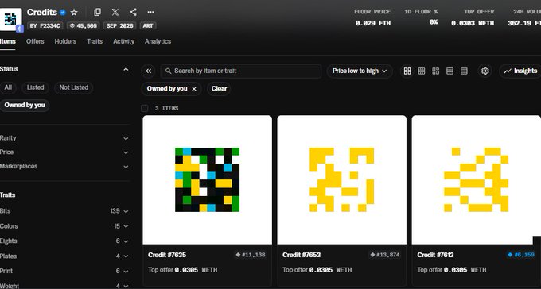Switch to the Offers tab

tap(35, 41)
